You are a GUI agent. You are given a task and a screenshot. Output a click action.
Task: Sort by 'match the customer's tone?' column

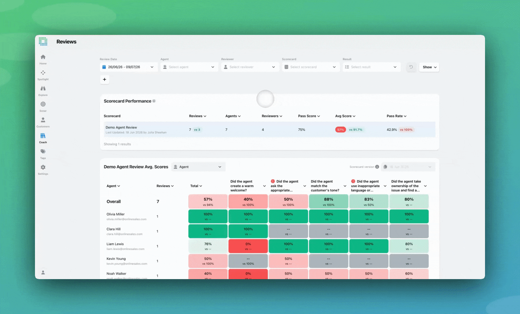pos(328,186)
